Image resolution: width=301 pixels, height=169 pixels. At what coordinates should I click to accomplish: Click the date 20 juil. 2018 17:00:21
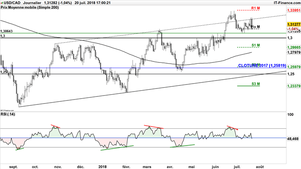tap(93, 3)
